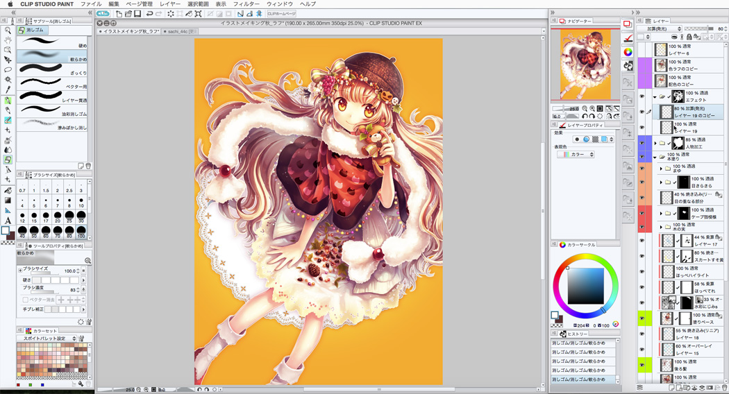Select the Hand move tool
The width and height of the screenshot is (729, 394).
(8, 40)
